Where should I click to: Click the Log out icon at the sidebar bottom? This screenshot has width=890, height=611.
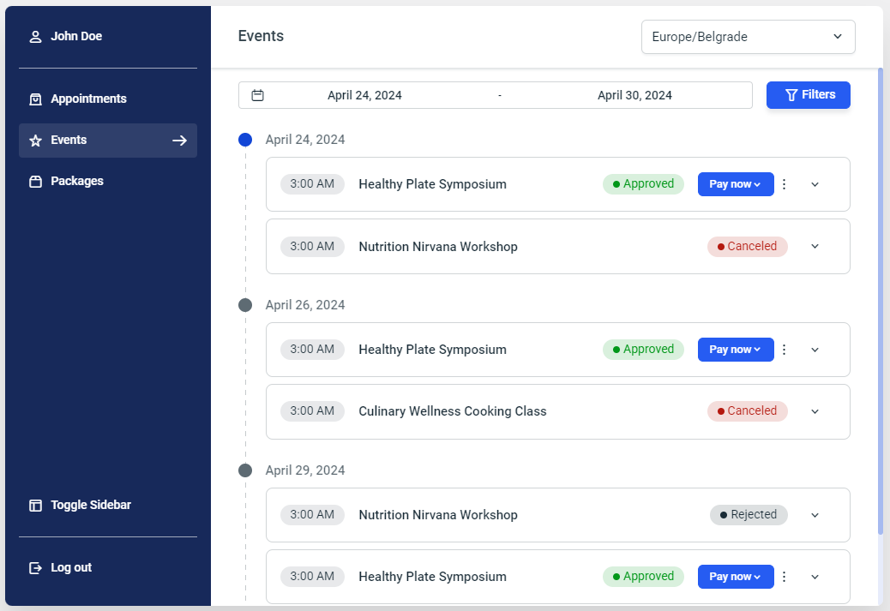click(35, 567)
